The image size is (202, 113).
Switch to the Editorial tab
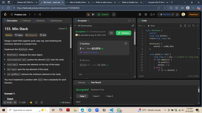pyautogui.click(x=25, y=21)
